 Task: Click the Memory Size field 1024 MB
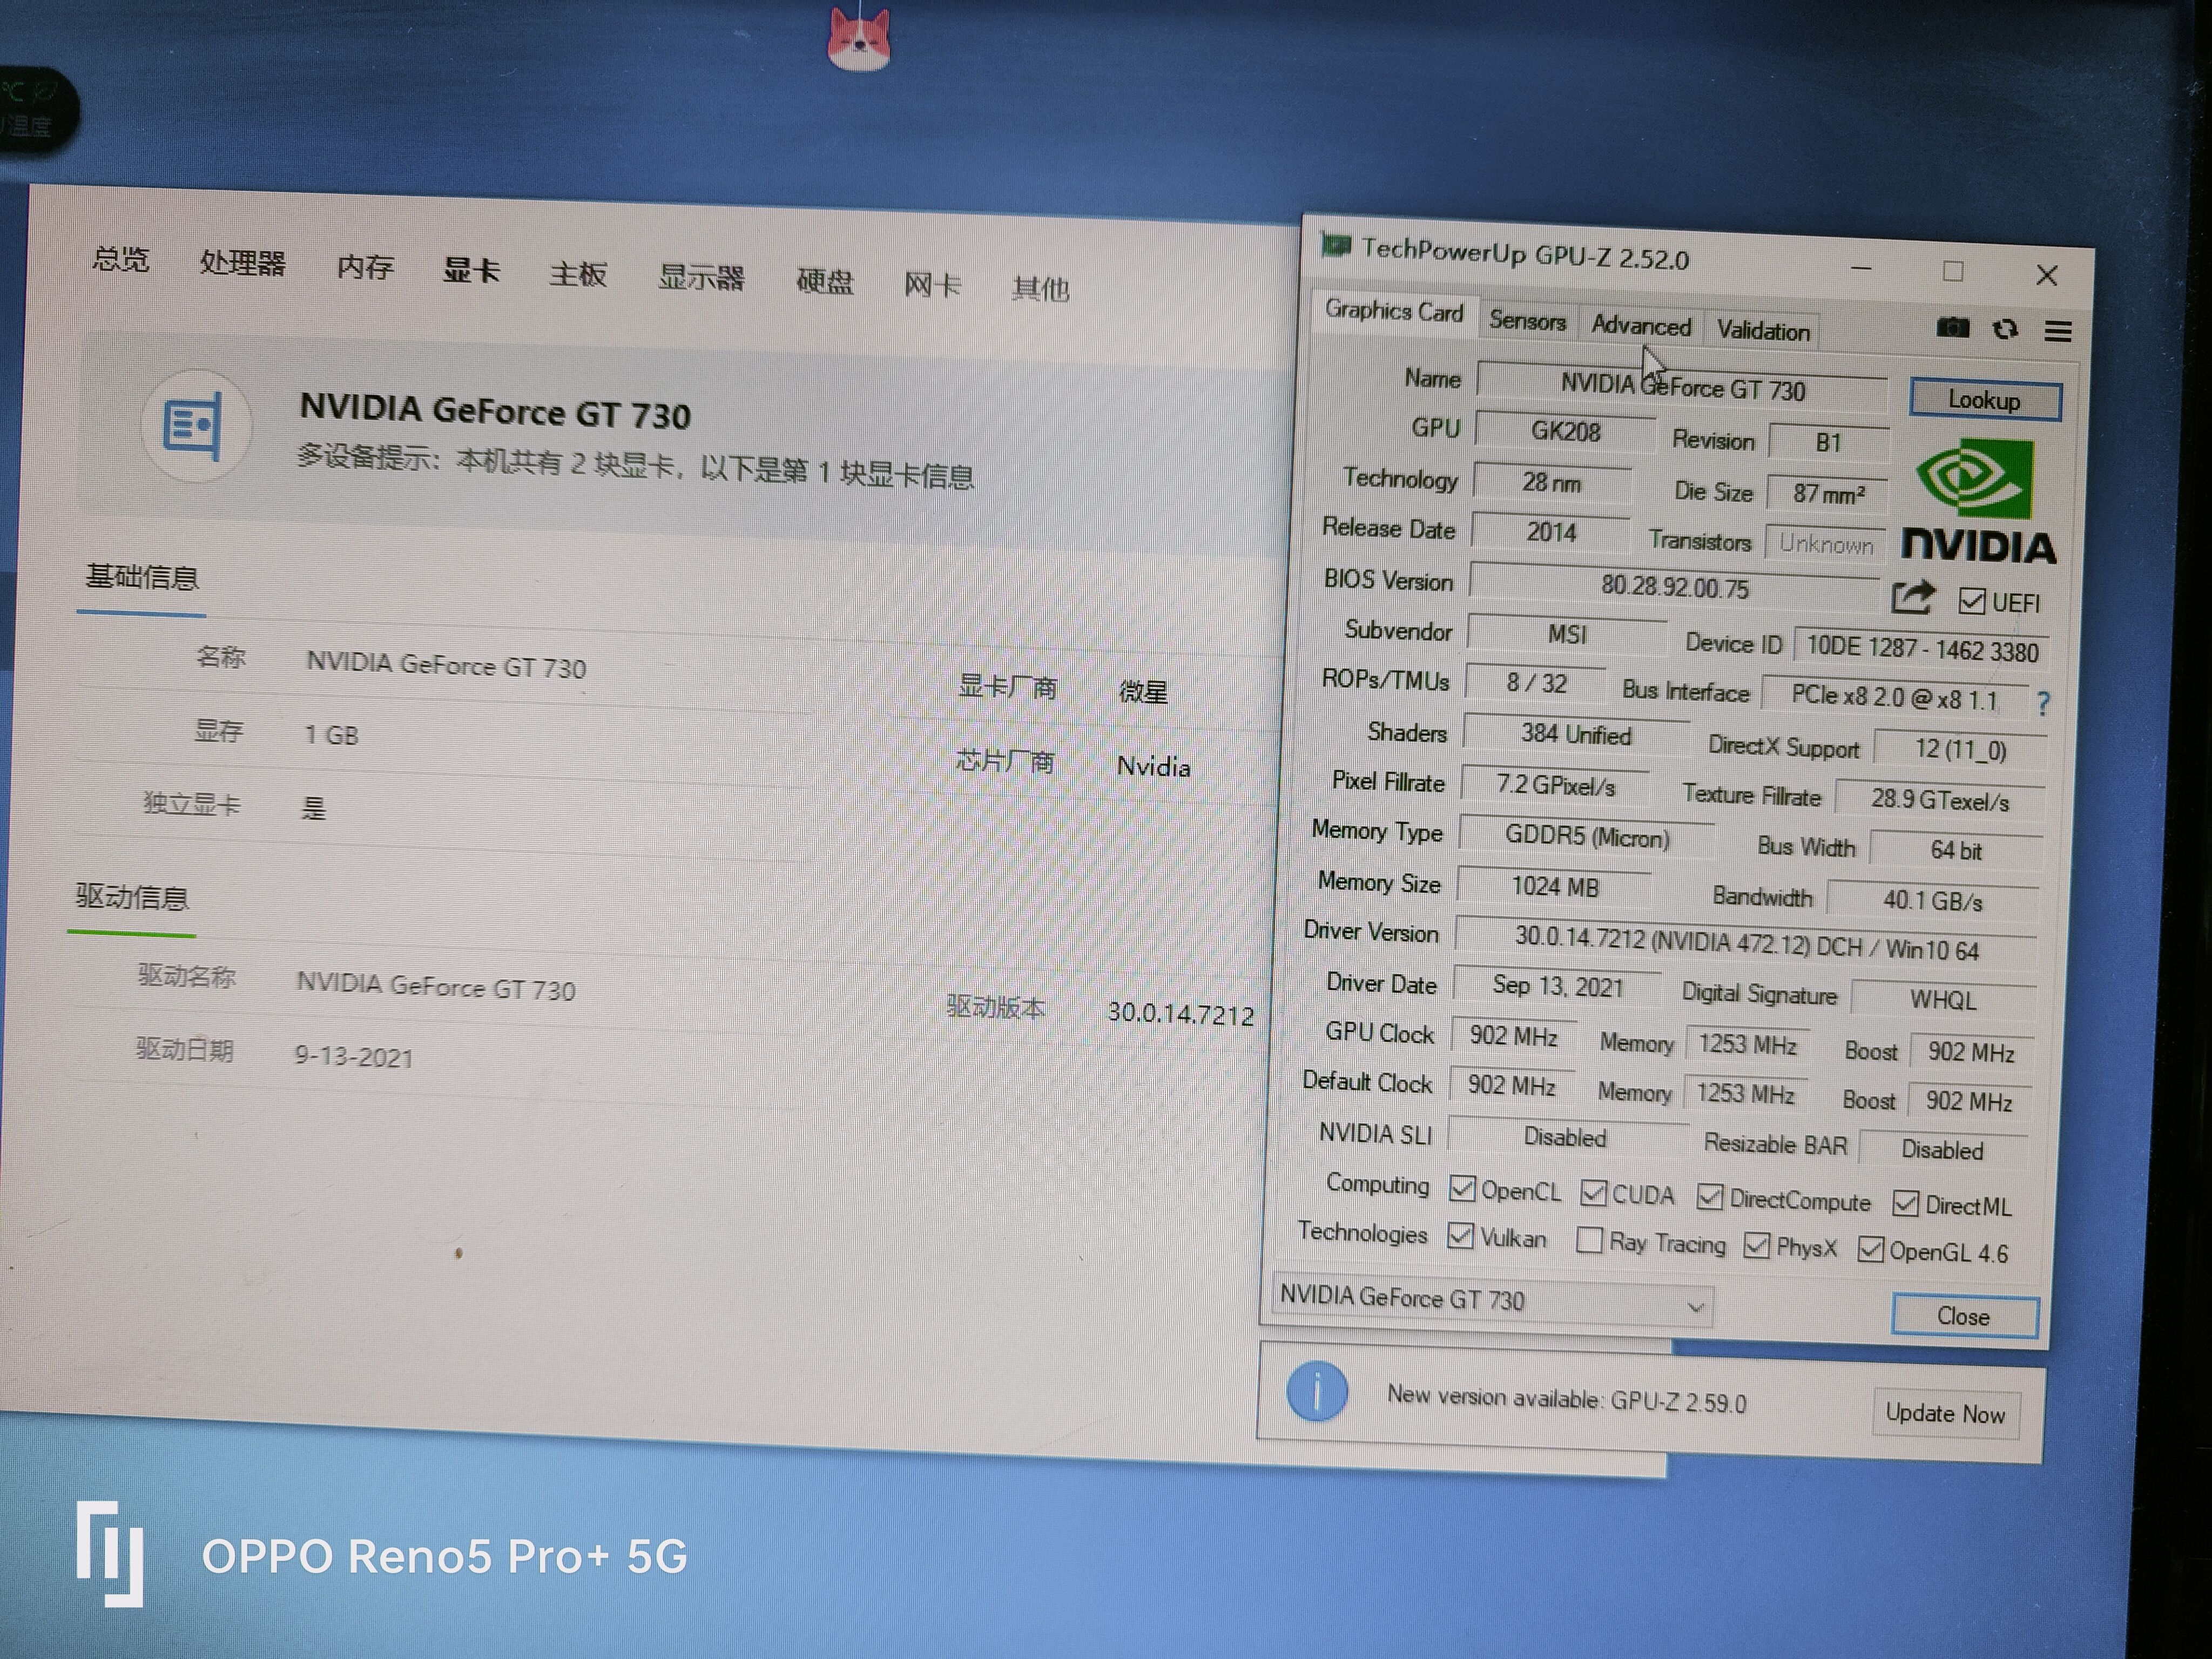coord(1555,886)
